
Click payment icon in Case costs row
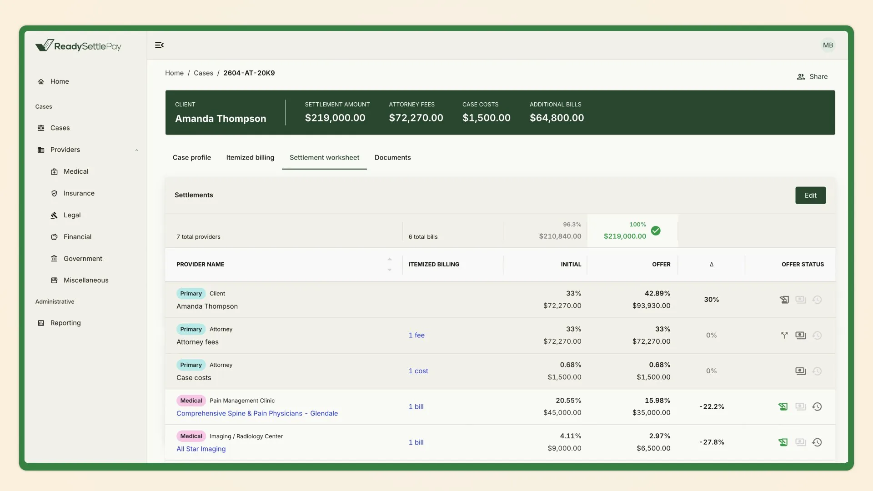point(801,371)
